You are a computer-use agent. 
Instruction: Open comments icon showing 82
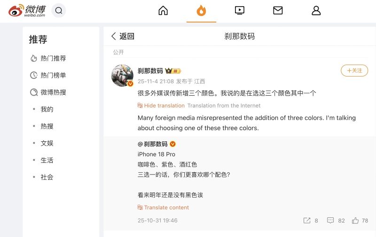click(x=330, y=220)
